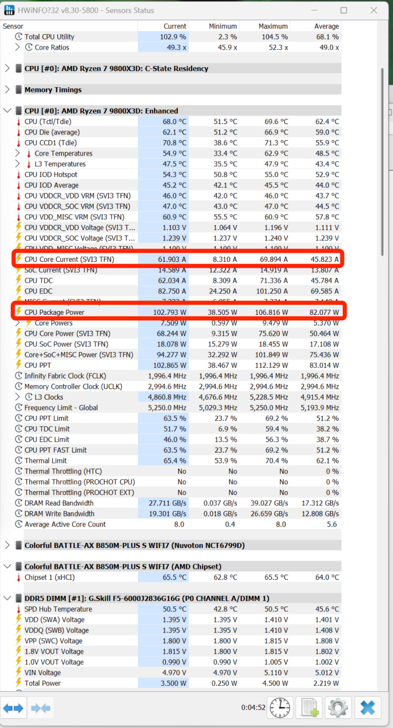Expand the Nuvoton NCT6799D sensor section
Viewport: 393px width, 728px height.
tap(7, 545)
